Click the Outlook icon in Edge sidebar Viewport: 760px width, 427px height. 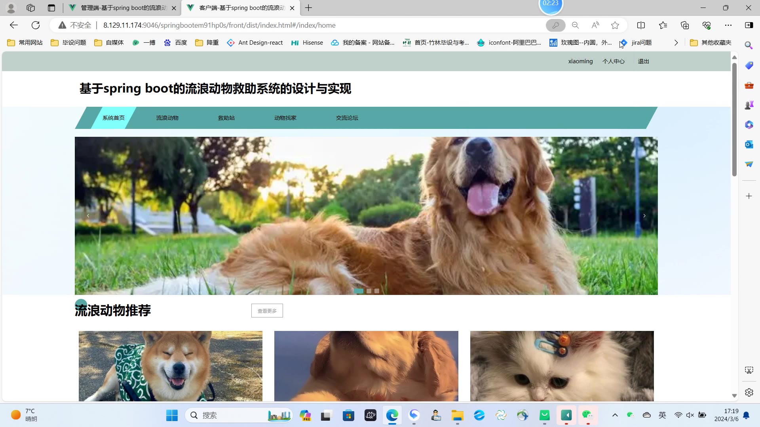tap(749, 145)
